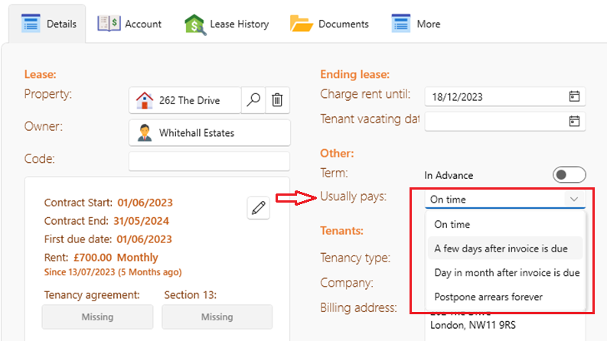Open the Details tab

(x=47, y=24)
